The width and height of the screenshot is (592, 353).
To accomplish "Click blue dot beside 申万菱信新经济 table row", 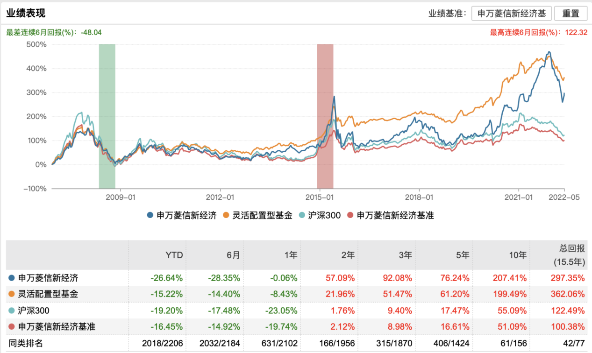I will point(12,278).
